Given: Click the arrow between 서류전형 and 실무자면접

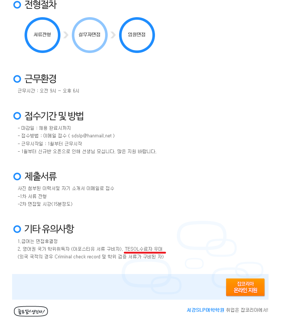Looking at the screenshot, I should (66, 35).
